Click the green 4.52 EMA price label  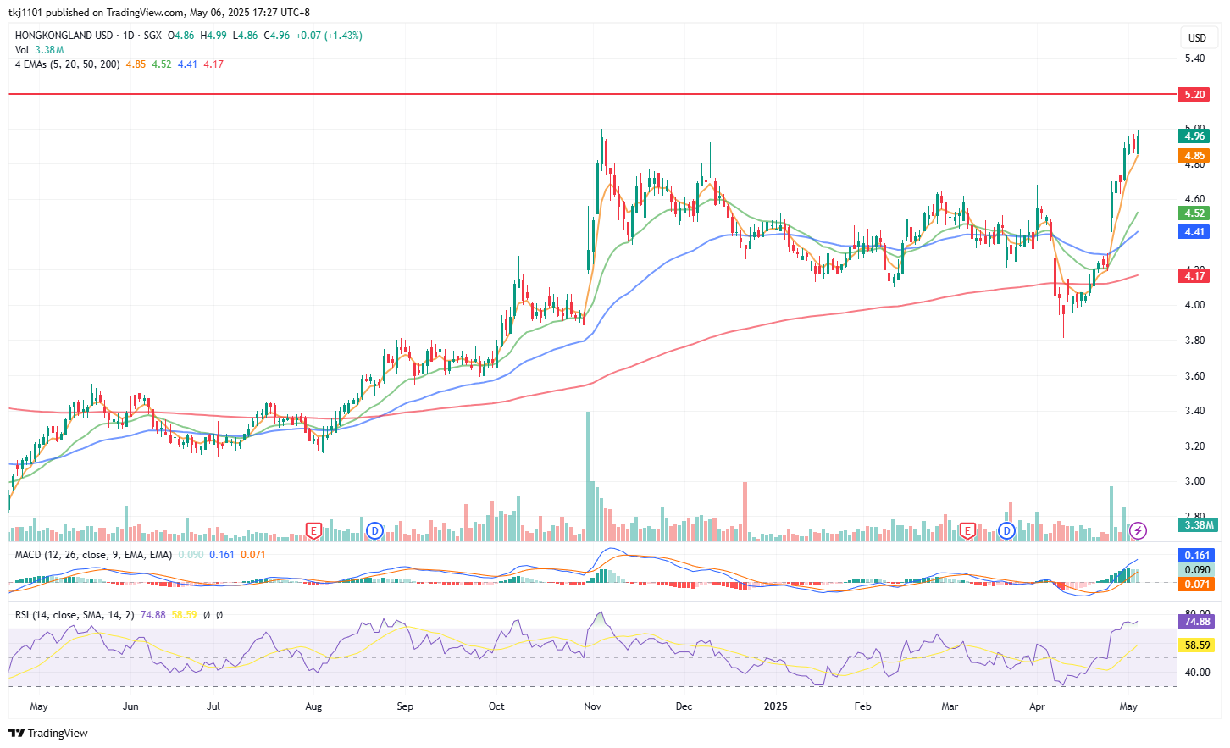pyautogui.click(x=1194, y=213)
